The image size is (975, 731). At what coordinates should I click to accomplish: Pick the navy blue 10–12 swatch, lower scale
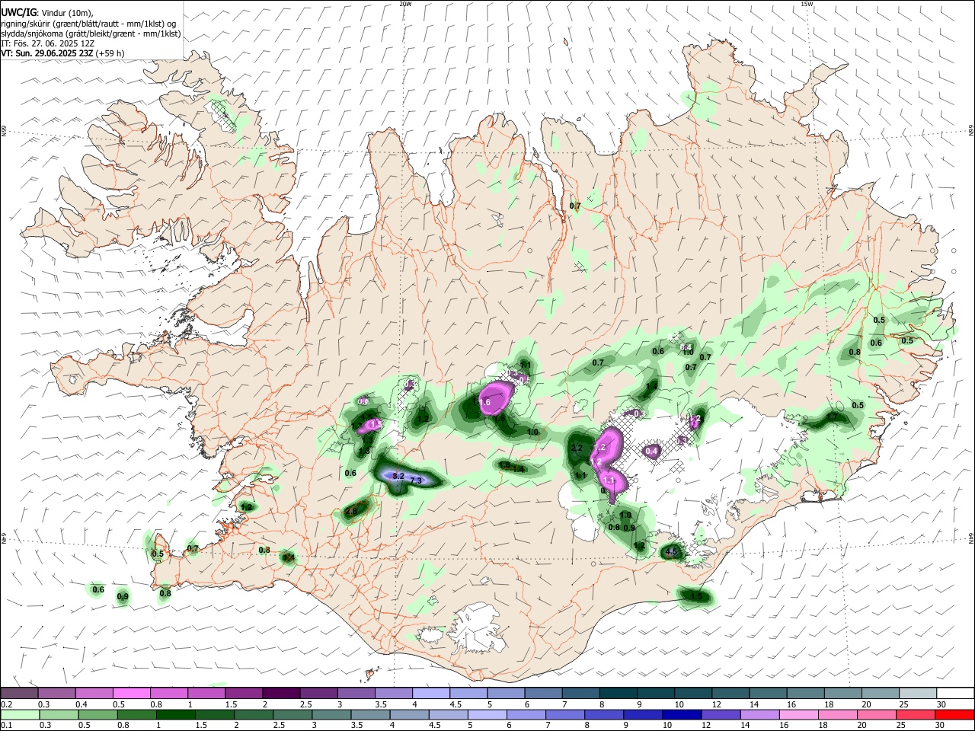point(682,715)
